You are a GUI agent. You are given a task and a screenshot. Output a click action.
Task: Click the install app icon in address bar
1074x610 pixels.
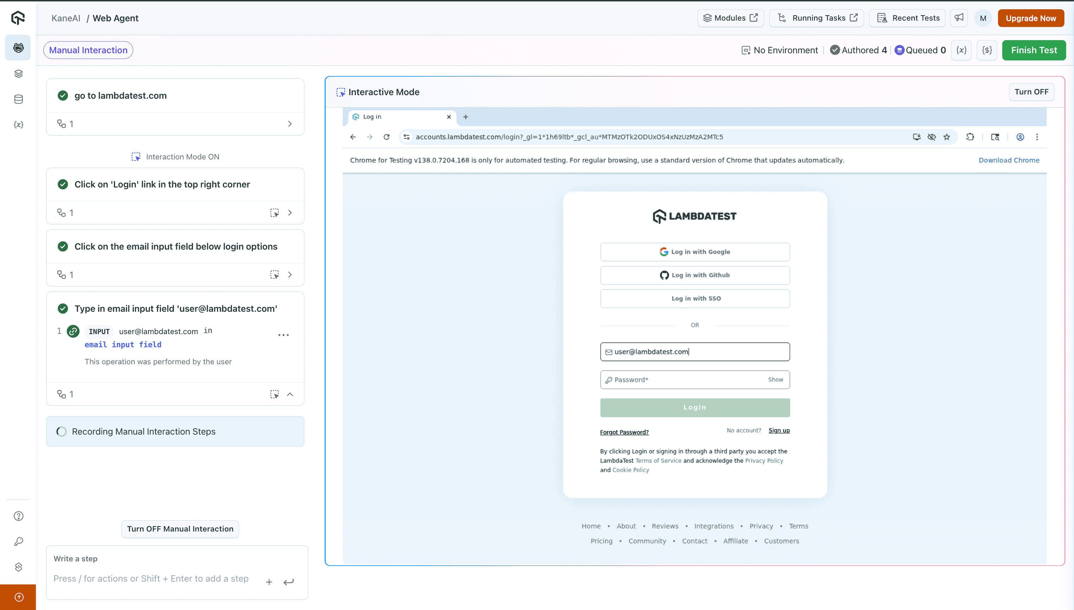(x=916, y=137)
